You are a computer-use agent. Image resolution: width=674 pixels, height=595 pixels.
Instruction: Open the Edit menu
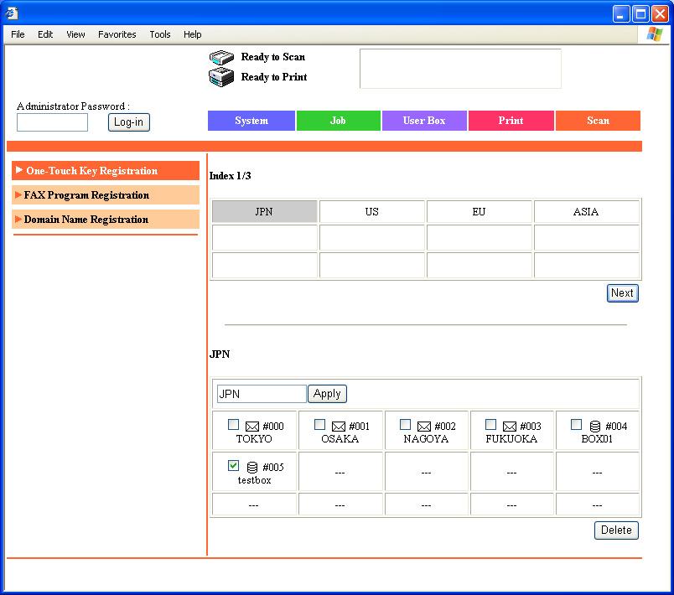pos(45,34)
